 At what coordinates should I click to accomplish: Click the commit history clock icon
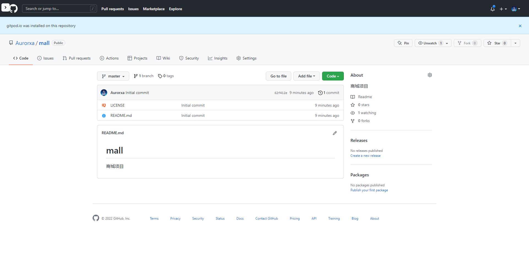click(320, 93)
